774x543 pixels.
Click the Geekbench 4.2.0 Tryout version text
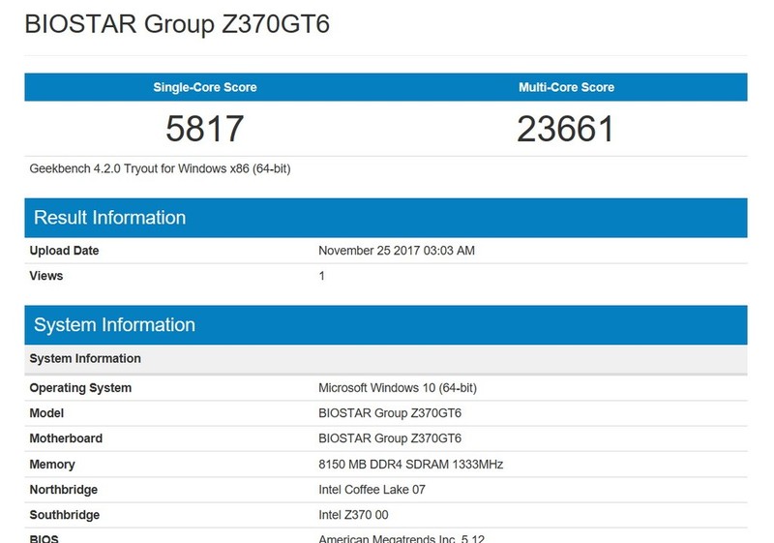point(160,168)
